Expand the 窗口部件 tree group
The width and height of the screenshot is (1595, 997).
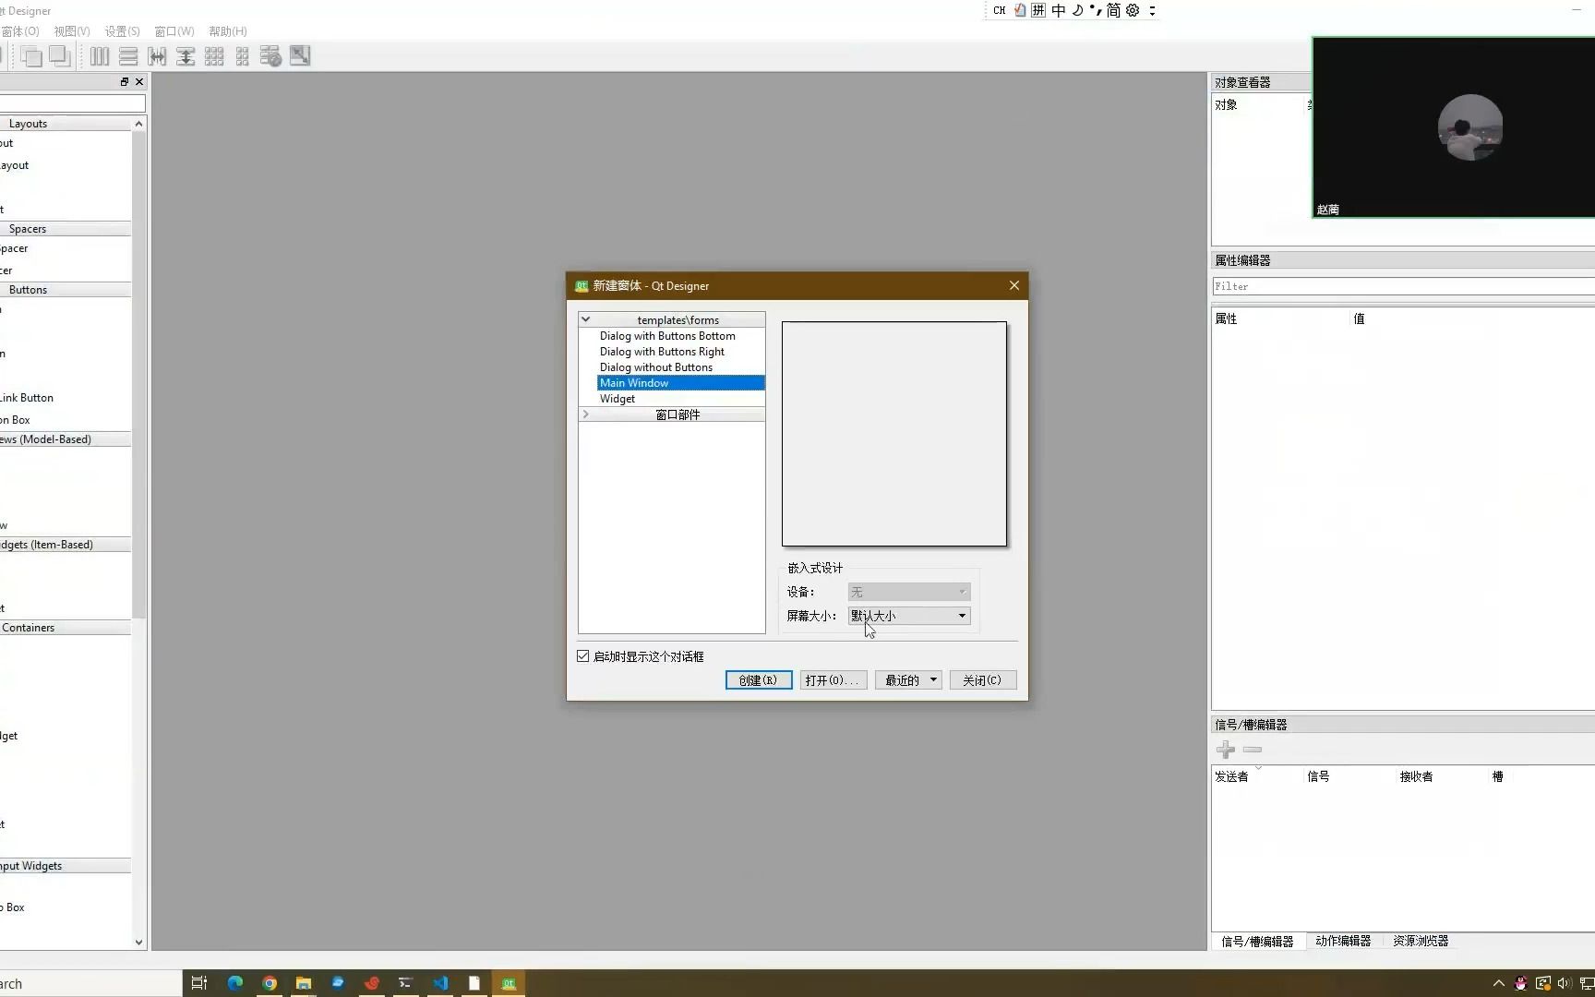585,414
